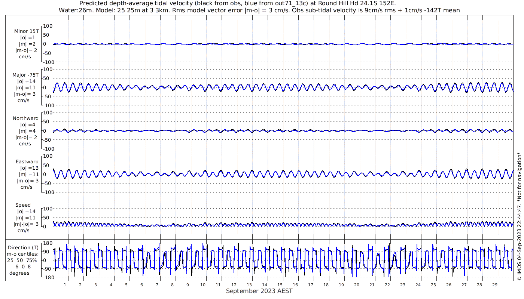
Task: Click the x-axis date label '27'
Action: click(x=464, y=285)
